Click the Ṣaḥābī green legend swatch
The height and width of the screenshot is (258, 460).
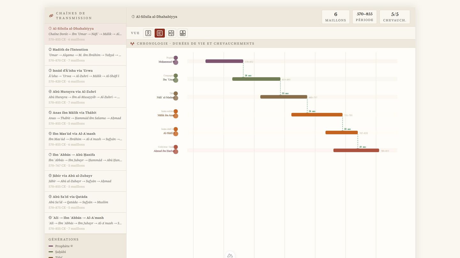pyautogui.click(x=51, y=252)
